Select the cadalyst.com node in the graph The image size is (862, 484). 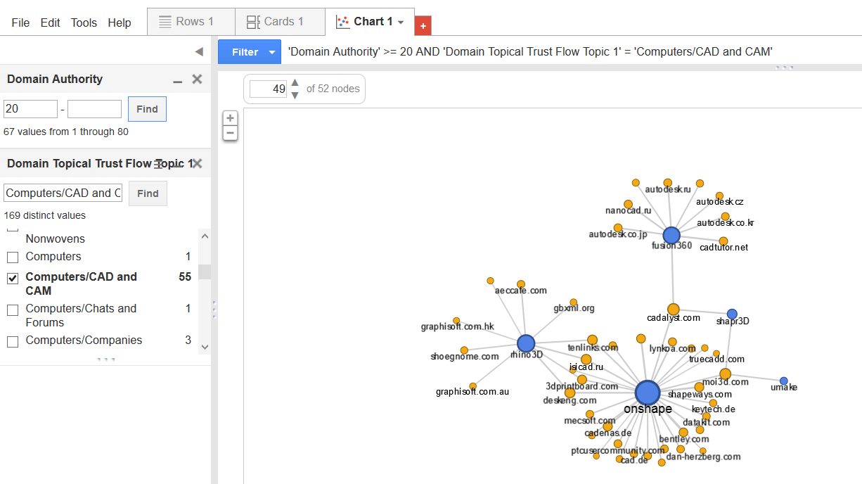[674, 310]
